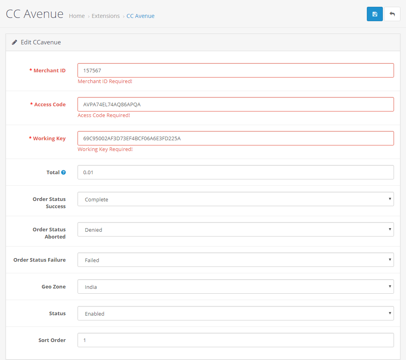
Task: Open the Order Status Aborted dropdown
Action: pyautogui.click(x=236, y=229)
